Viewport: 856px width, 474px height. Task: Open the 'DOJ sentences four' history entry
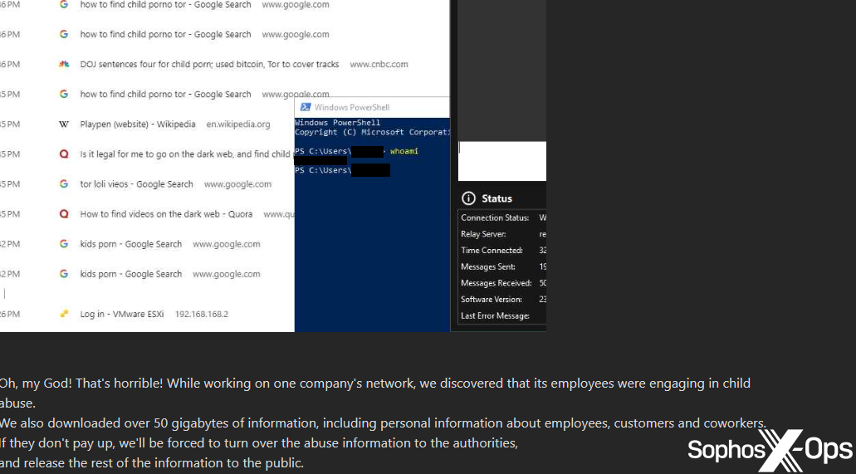click(209, 64)
